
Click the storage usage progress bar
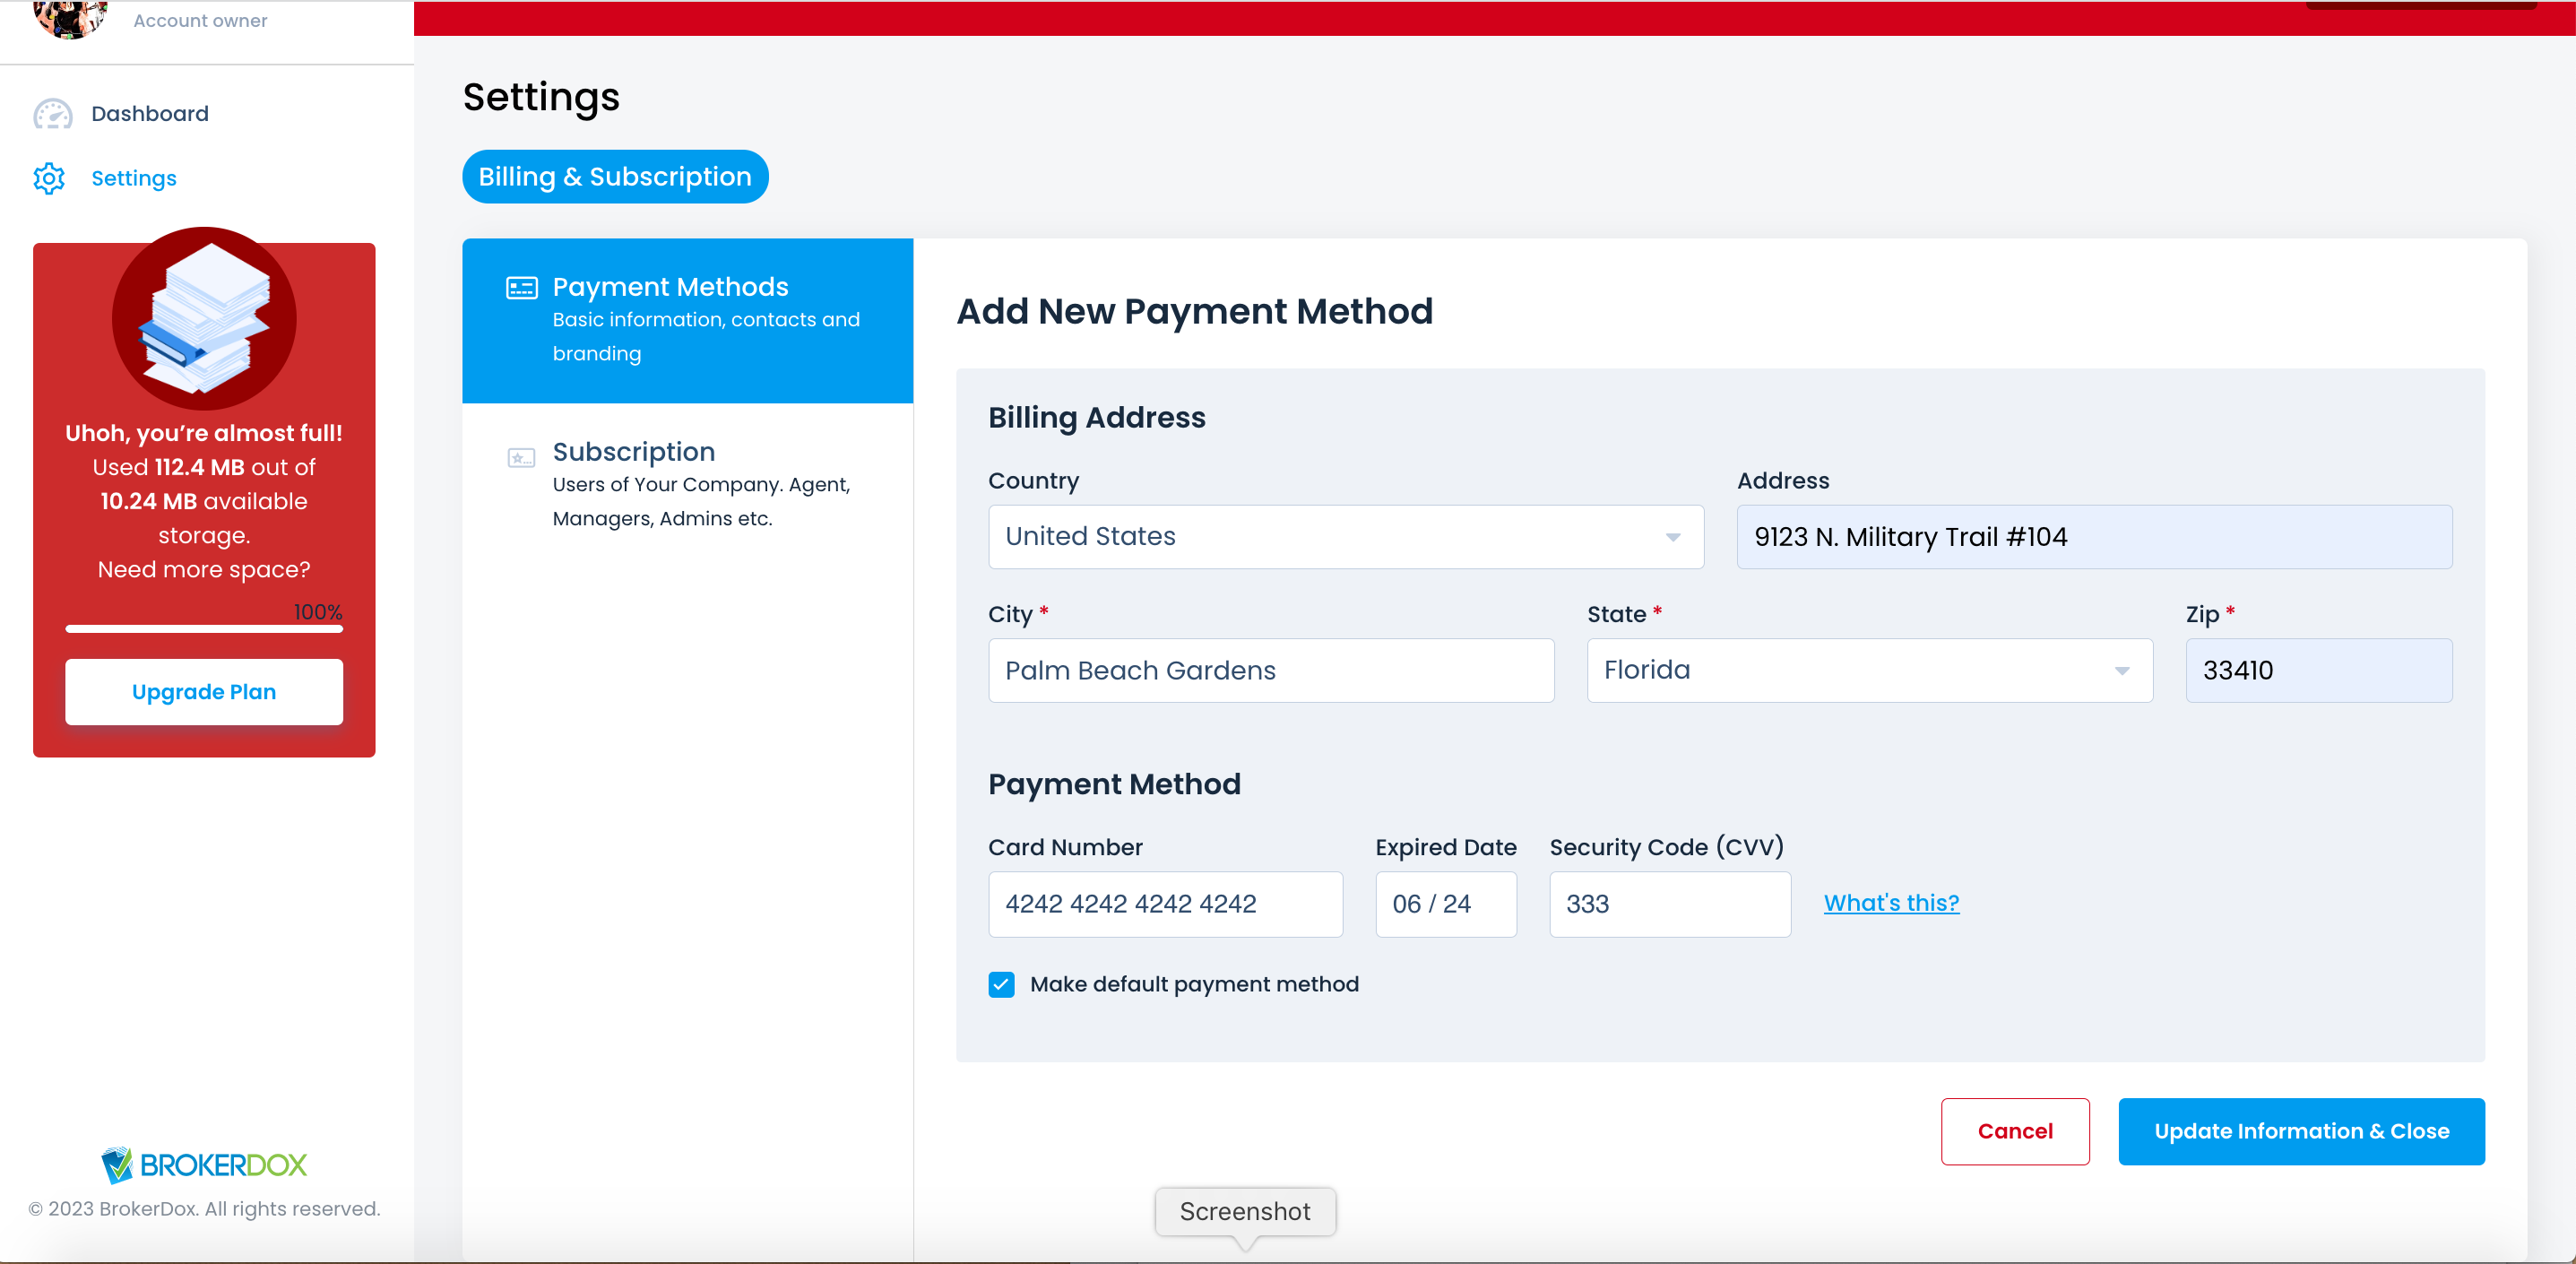click(204, 629)
